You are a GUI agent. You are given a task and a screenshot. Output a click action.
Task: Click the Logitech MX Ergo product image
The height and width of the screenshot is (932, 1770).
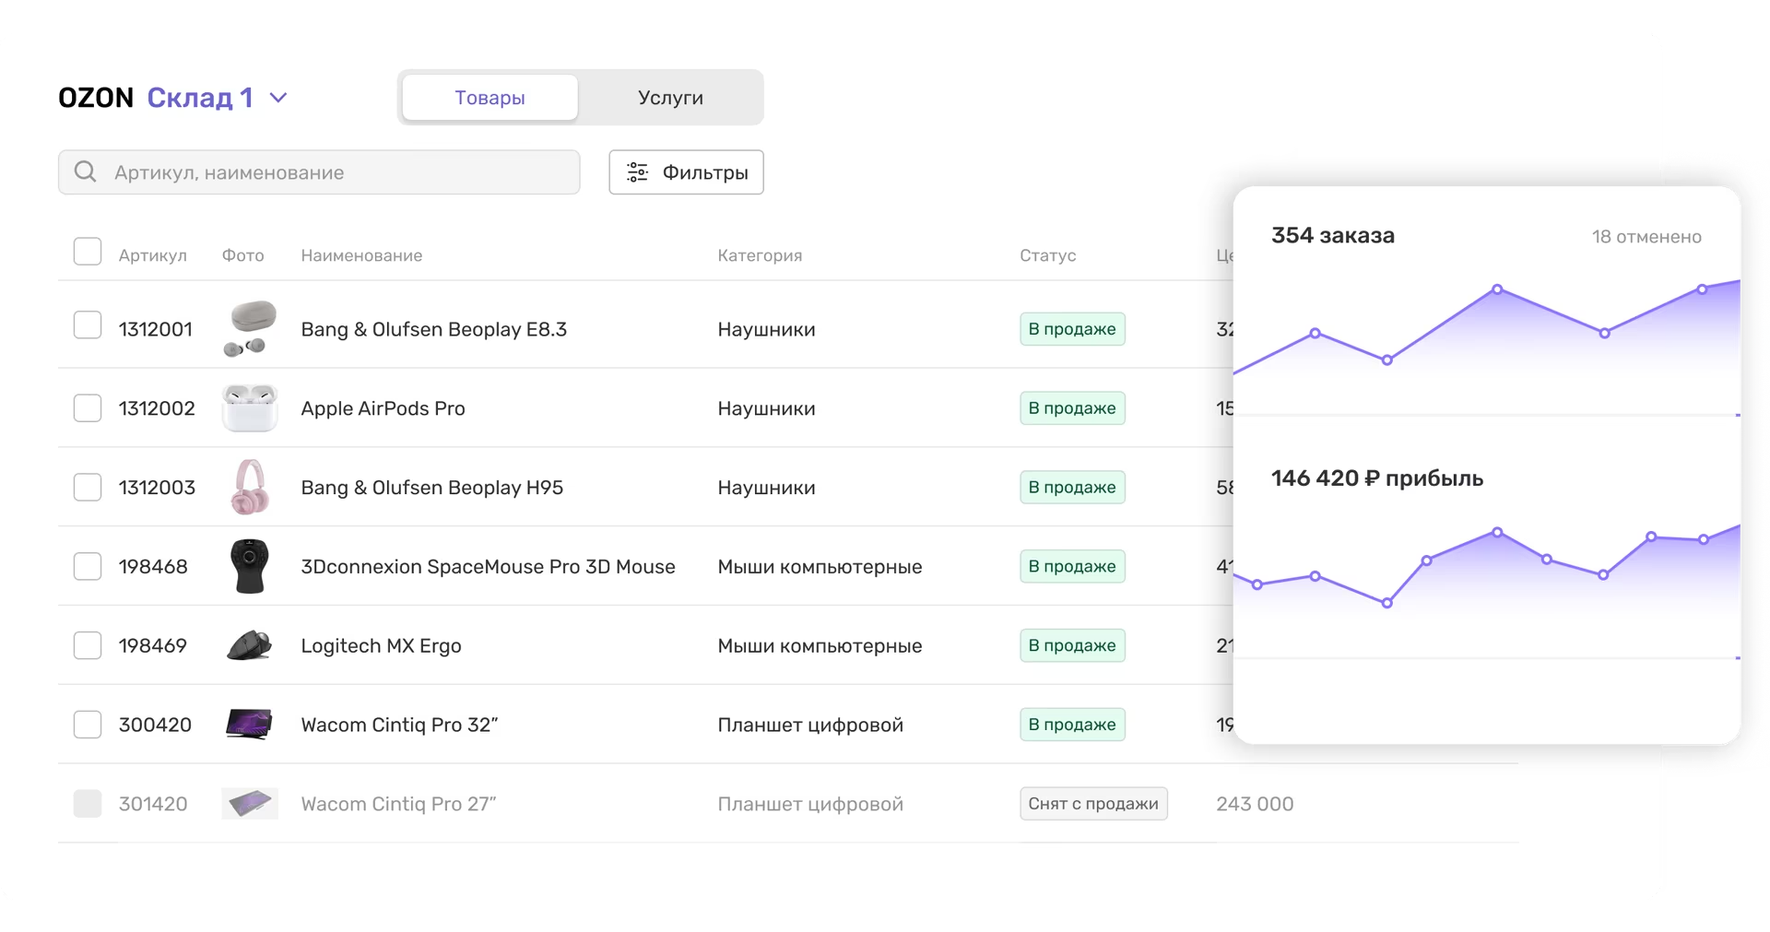[250, 645]
